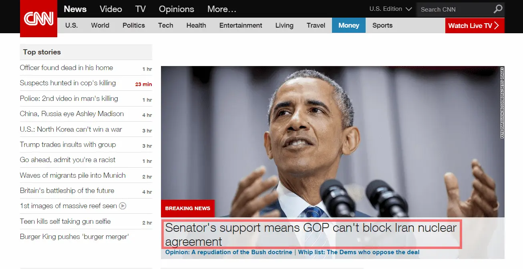523x269 pixels.
Task: Open the More… menu
Action: click(222, 9)
